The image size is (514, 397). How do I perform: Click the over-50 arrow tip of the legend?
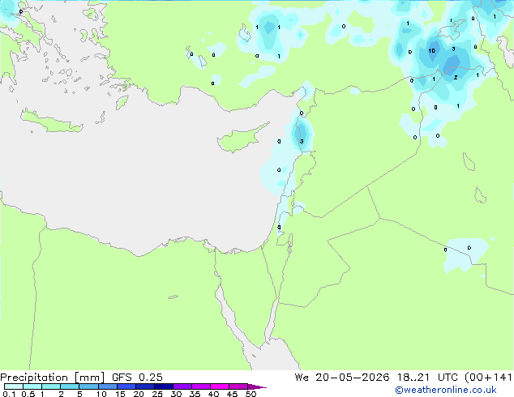click(x=257, y=386)
